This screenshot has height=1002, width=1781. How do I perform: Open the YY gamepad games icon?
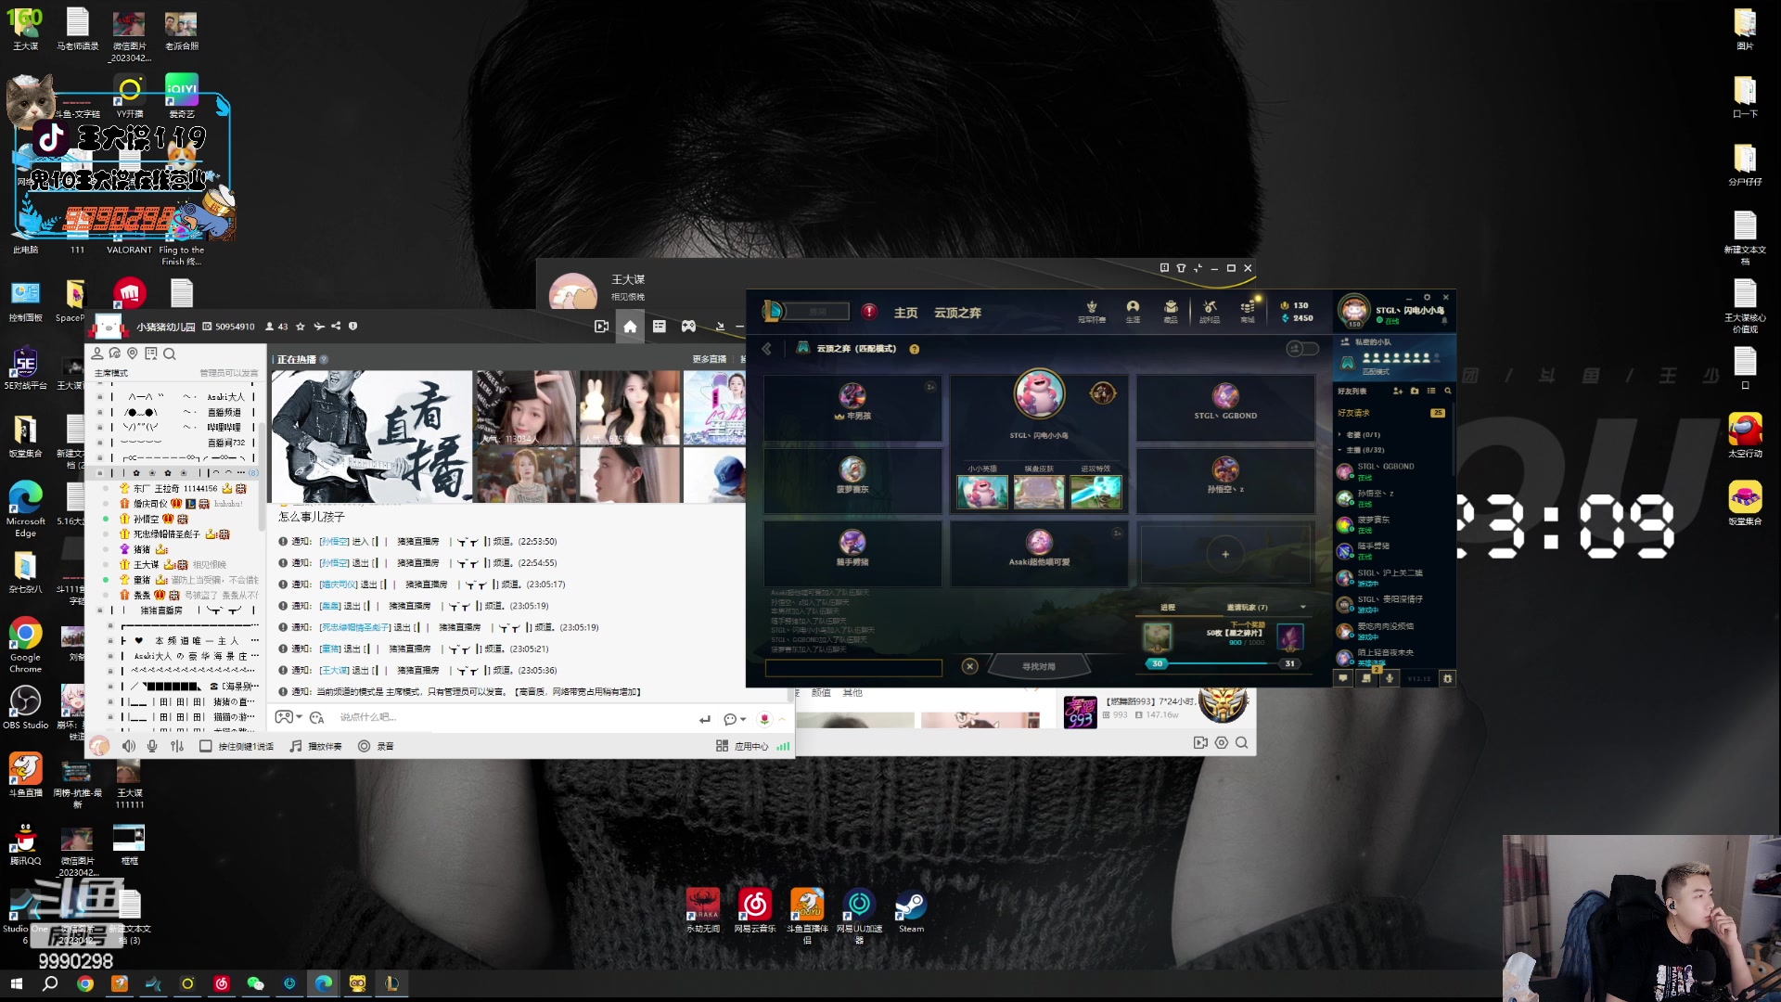point(688,327)
